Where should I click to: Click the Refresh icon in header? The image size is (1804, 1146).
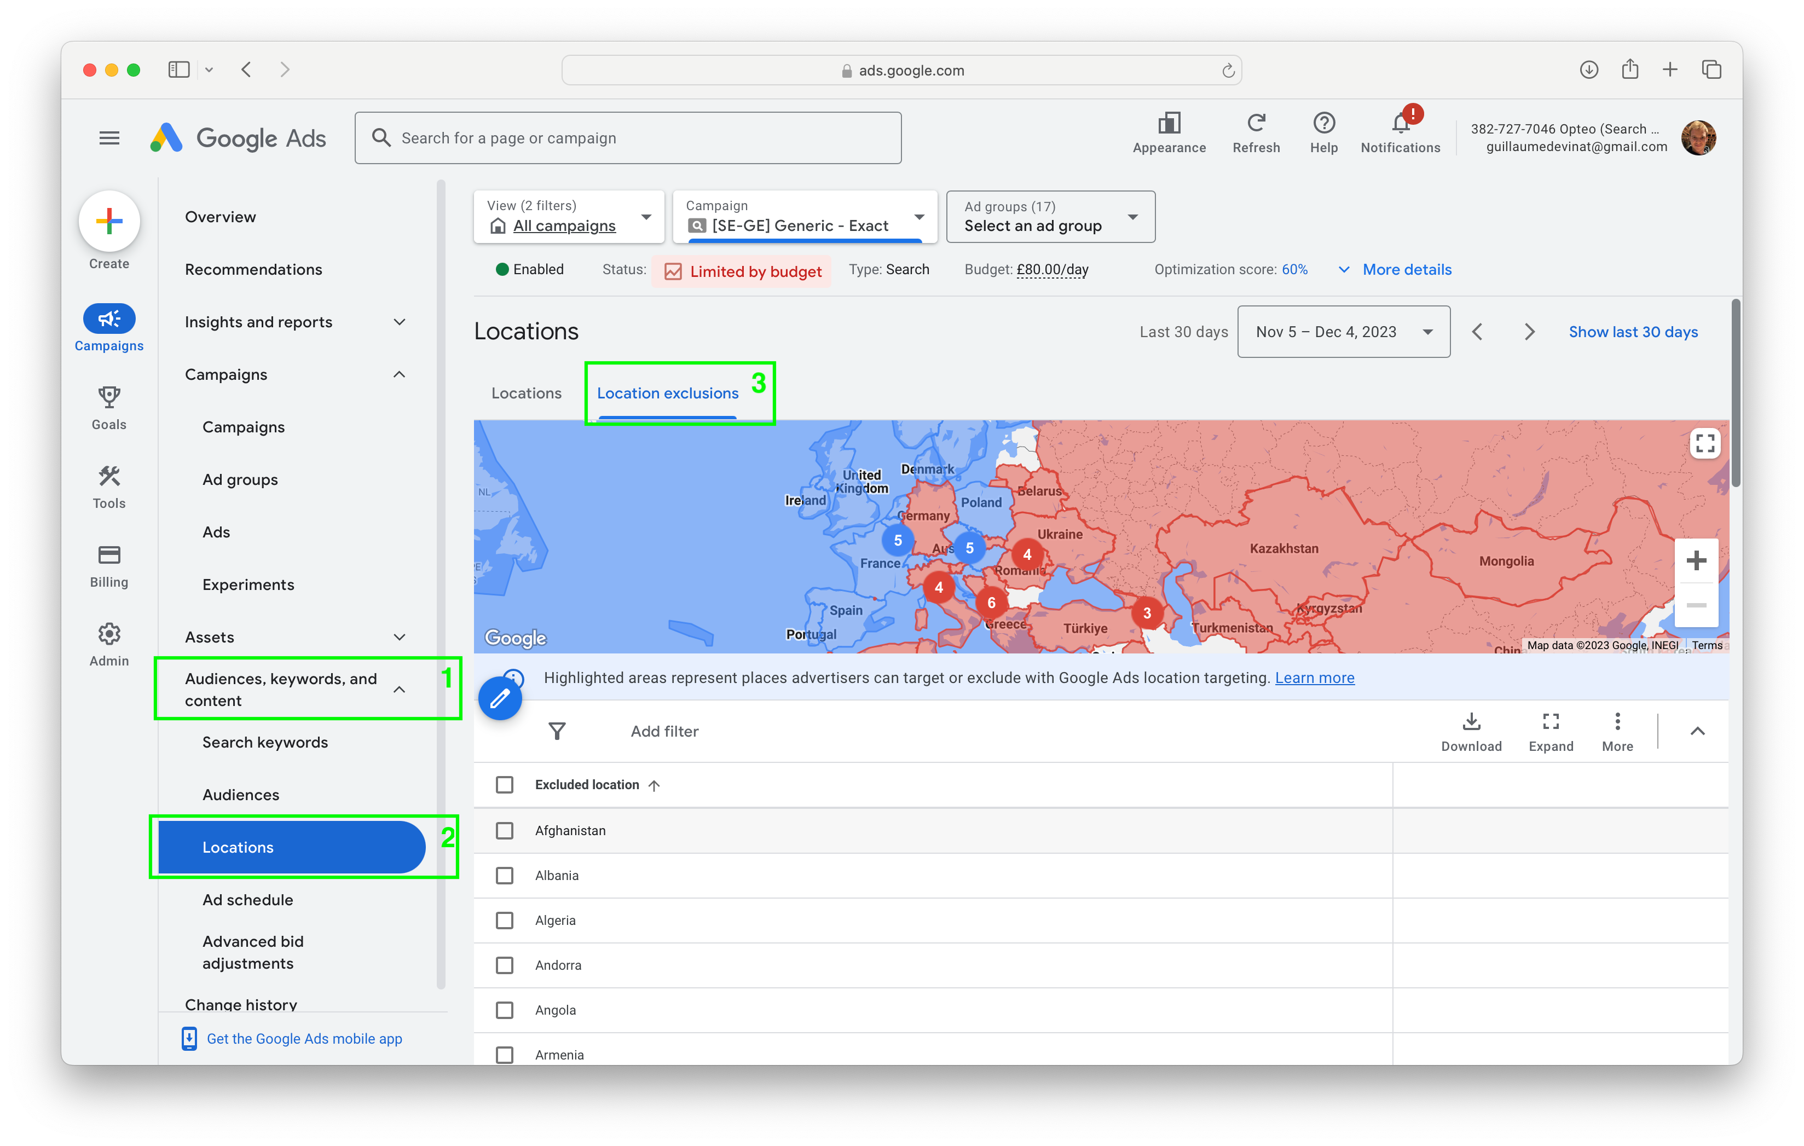pos(1256,123)
